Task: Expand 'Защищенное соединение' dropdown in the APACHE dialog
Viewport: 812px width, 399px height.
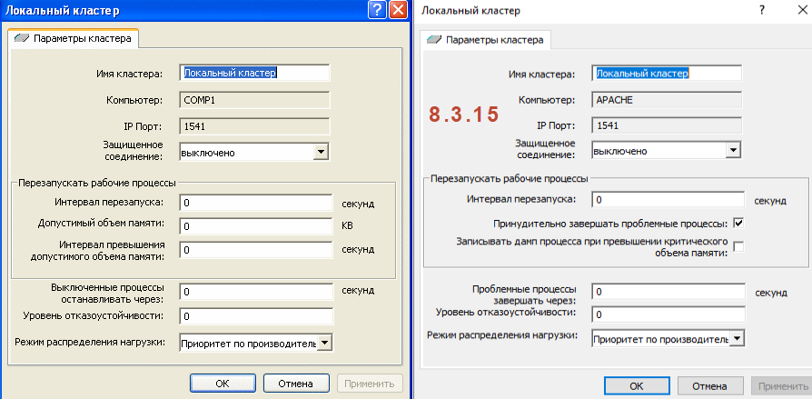Action: (x=736, y=151)
